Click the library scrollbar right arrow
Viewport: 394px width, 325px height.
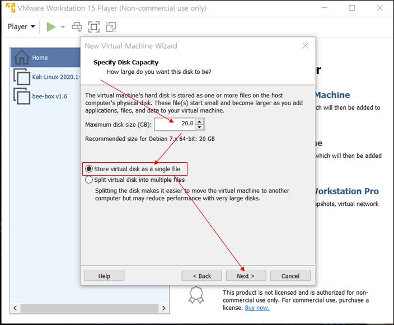point(164,308)
